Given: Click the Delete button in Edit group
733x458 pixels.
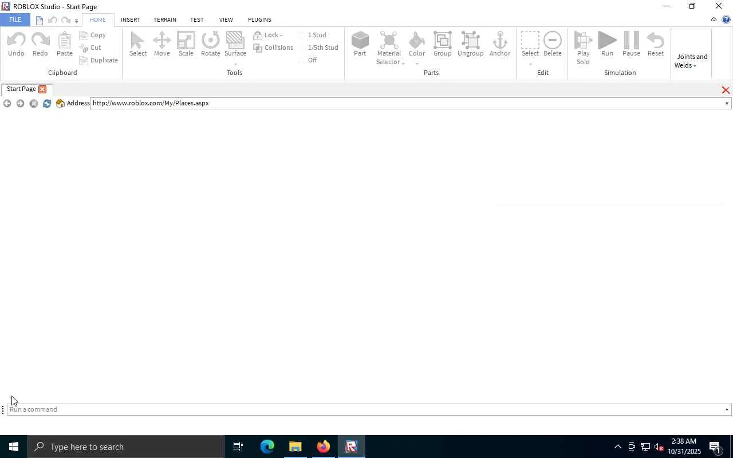Looking at the screenshot, I should pos(553,44).
